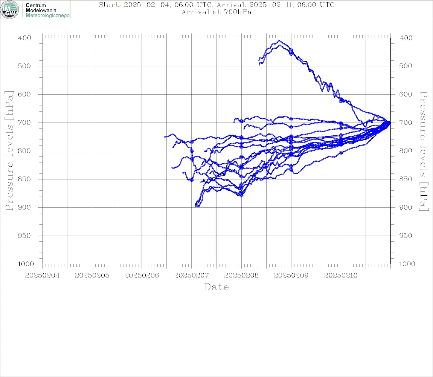
Task: Click the IMGW round logo icon
Action: (x=10, y=10)
